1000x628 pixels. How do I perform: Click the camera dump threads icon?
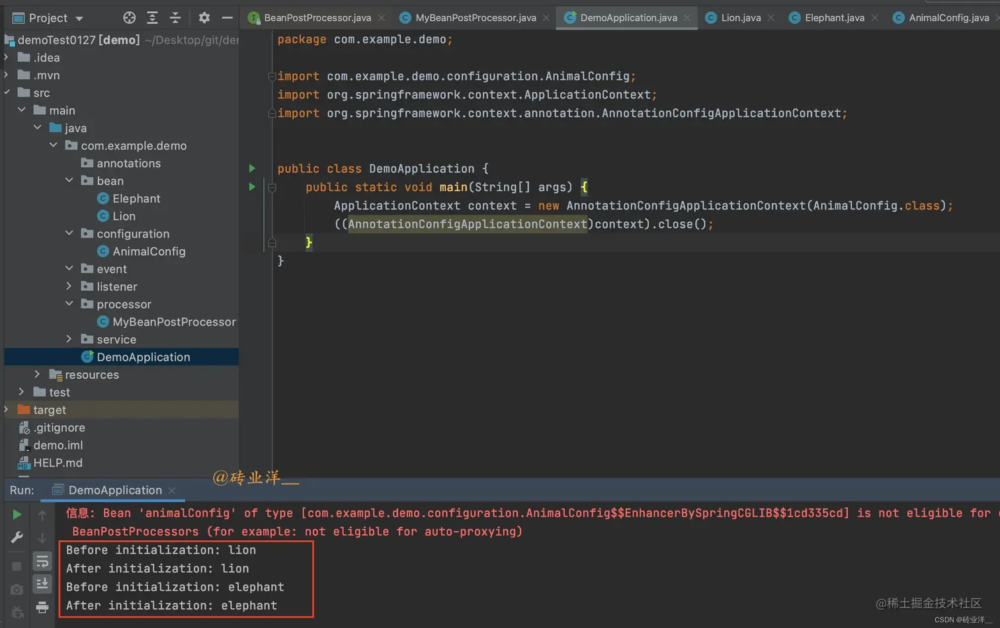17,589
